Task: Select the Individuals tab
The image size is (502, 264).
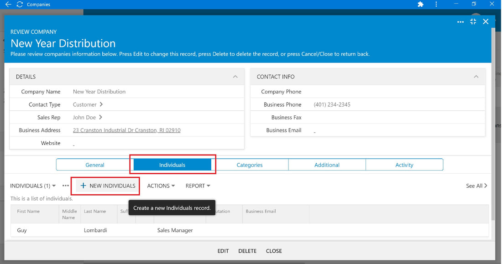Action: (x=172, y=165)
